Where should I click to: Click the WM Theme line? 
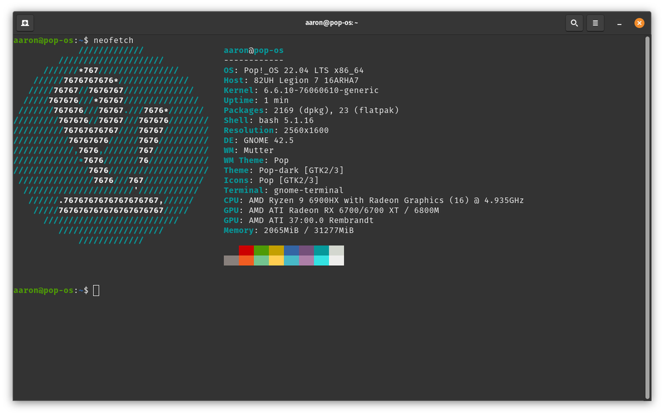pyautogui.click(x=256, y=160)
